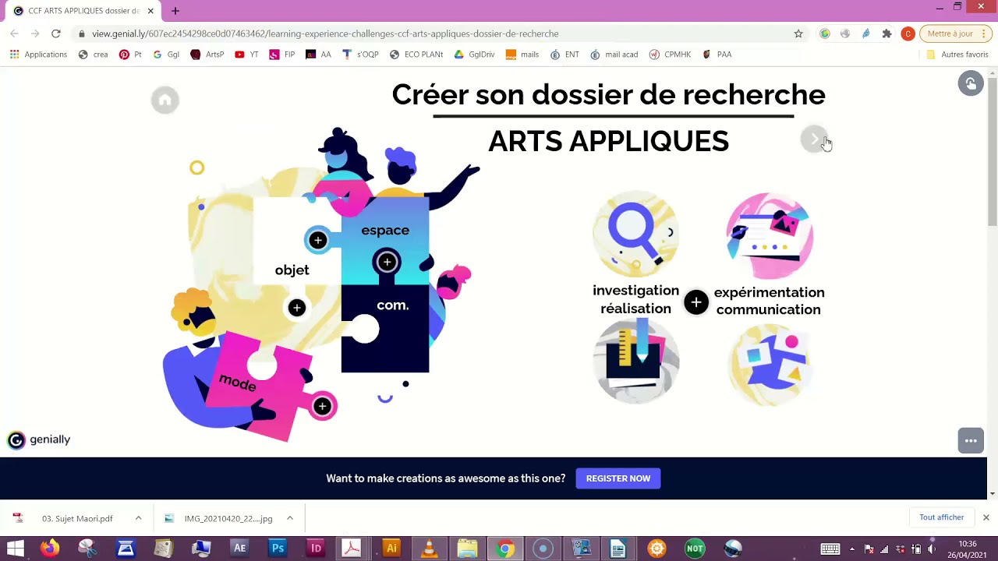
Task: Expand options for 03. Sujet Maori.pdf download
Action: tap(138, 518)
